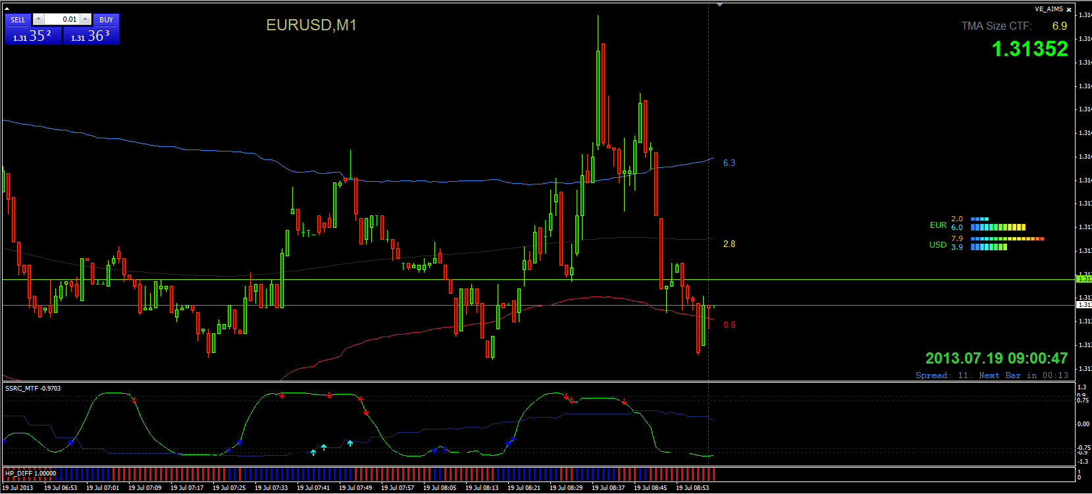Click the red 0.6 lower band label
Viewport: 1092px width, 494px height.
(729, 325)
